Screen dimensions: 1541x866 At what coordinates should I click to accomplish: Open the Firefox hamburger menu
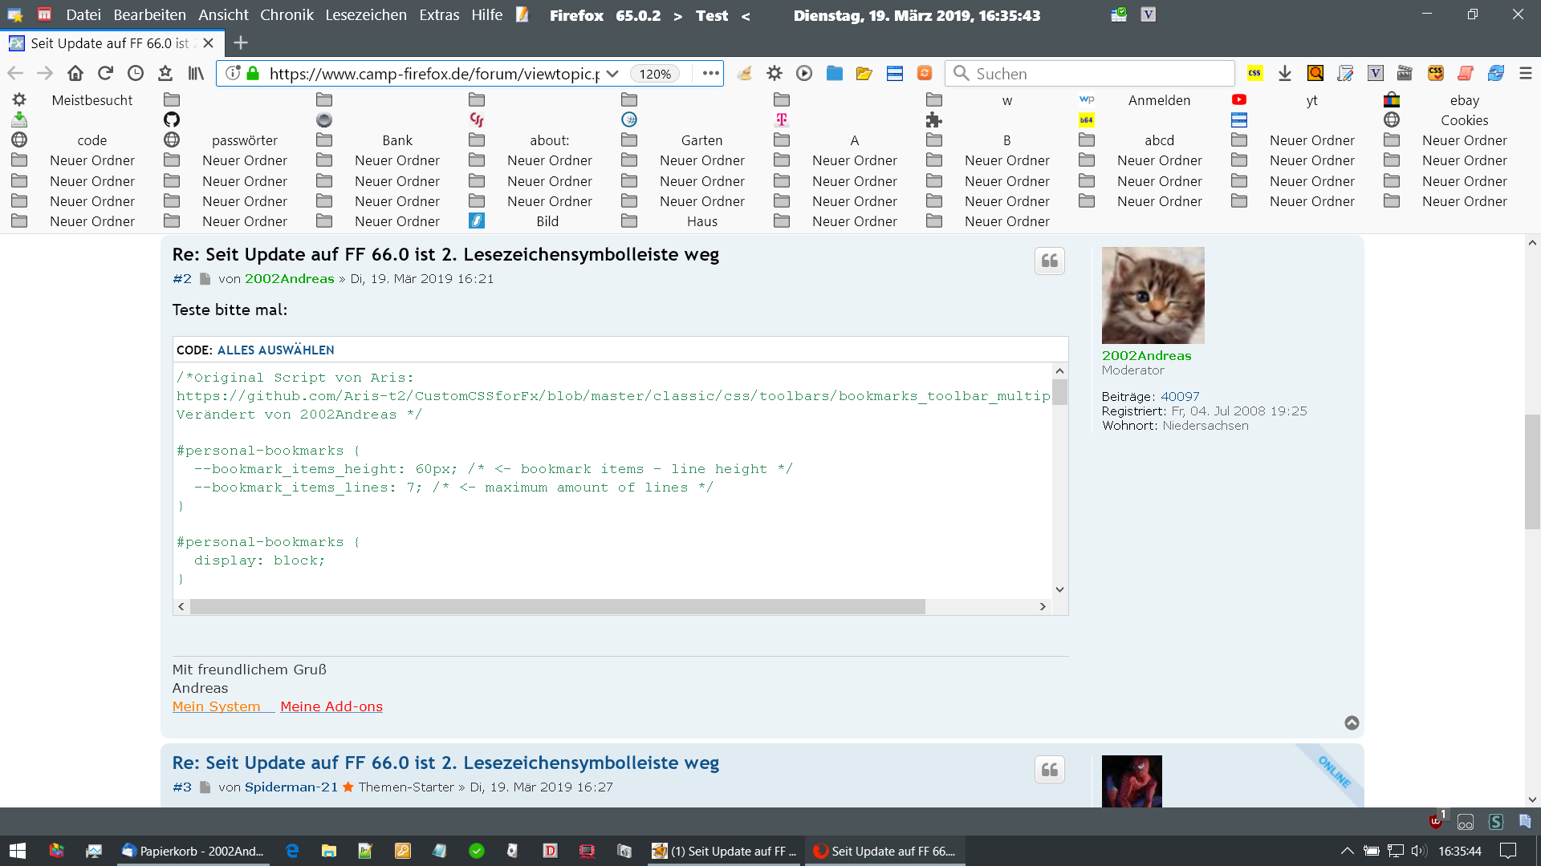pos(1526,74)
